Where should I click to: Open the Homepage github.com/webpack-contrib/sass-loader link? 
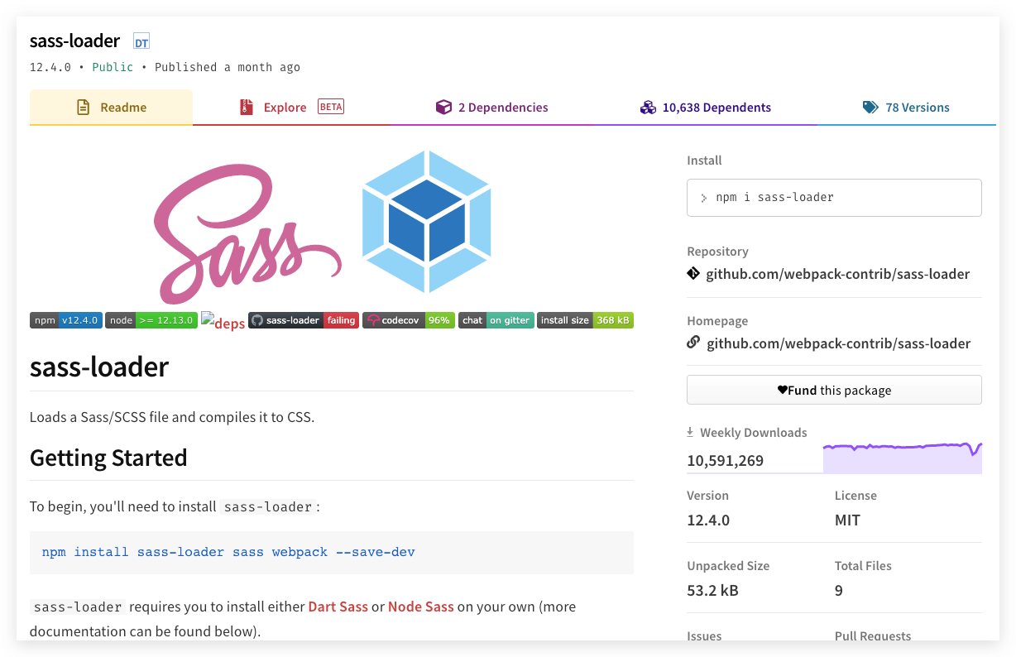838,343
